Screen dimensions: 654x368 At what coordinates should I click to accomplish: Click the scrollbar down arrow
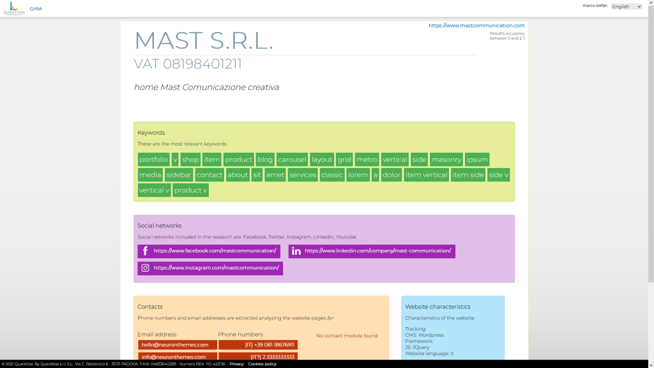click(651, 365)
